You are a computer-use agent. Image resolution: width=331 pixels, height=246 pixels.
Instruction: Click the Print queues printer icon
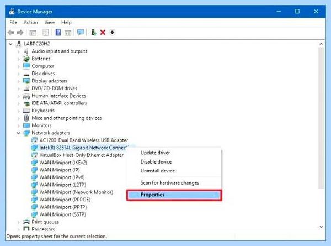click(x=26, y=222)
